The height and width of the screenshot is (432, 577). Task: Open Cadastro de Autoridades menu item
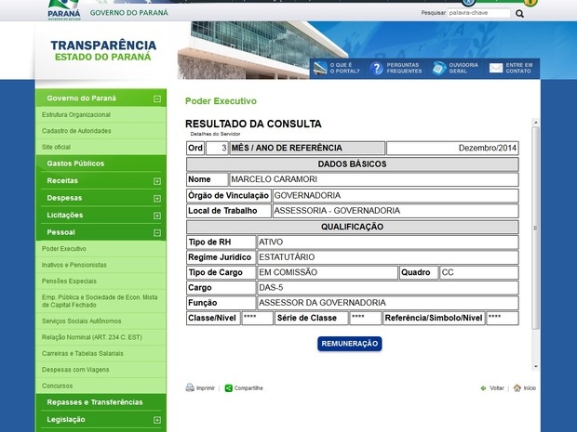(x=76, y=131)
